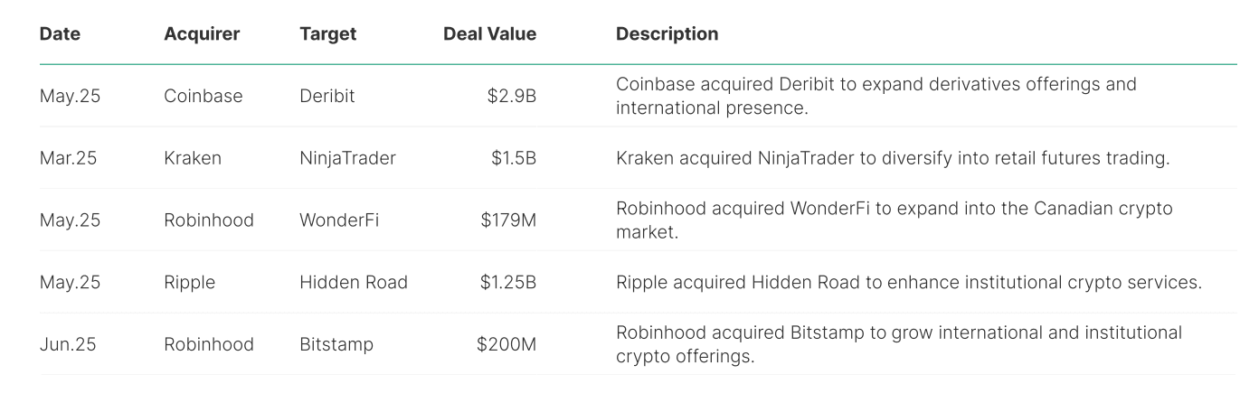The height and width of the screenshot is (412, 1259).
Task: Click the $1.5B deal value
Action: coord(514,158)
